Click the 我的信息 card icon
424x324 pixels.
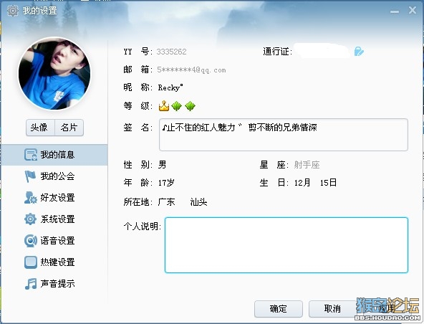coord(31,155)
